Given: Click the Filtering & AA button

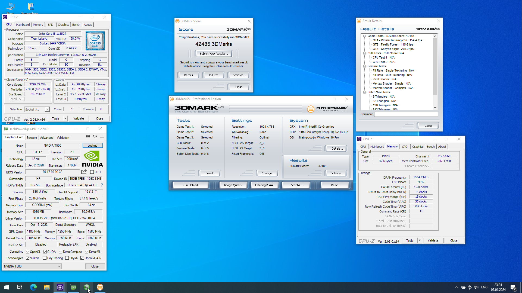Looking at the screenshot, I should point(265,185).
